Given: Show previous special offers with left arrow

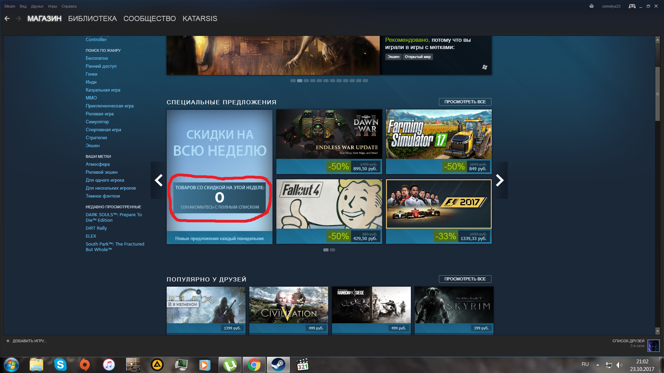Looking at the screenshot, I should click(x=158, y=180).
